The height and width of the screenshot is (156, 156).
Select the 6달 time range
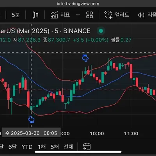point(12,147)
